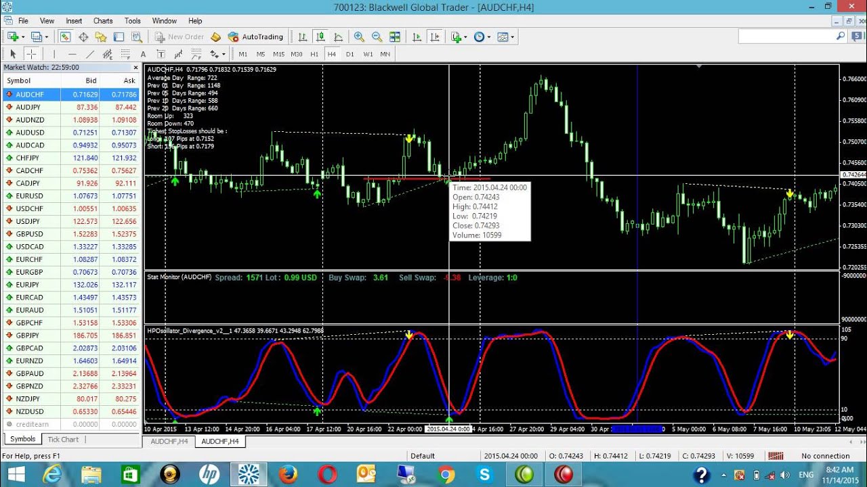Place a new order
Screen dimensions: 867x487
coord(179,37)
